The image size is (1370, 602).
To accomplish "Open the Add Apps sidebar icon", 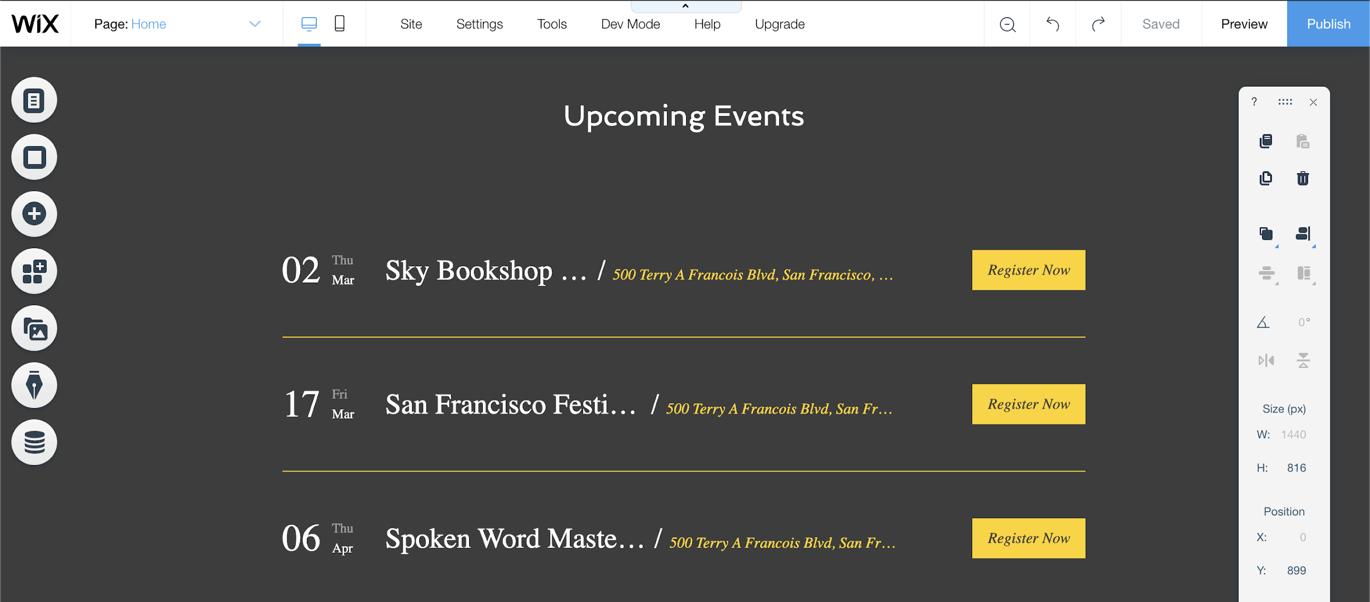I will click(x=34, y=271).
